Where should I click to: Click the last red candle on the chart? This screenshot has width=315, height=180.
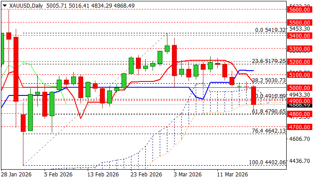click(254, 96)
